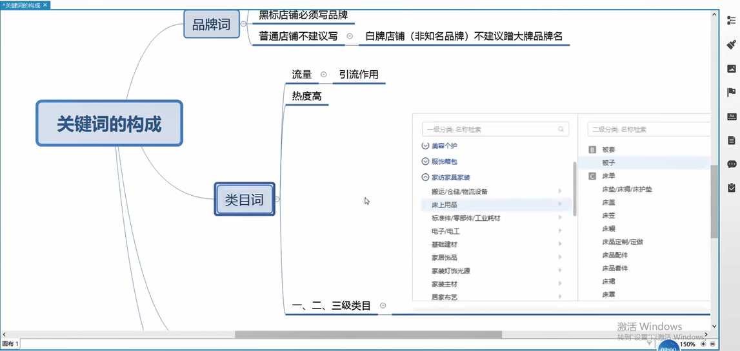Click the horizontal canvas scrollbar thumb
Screen dimensions: 740x351
[368, 334]
